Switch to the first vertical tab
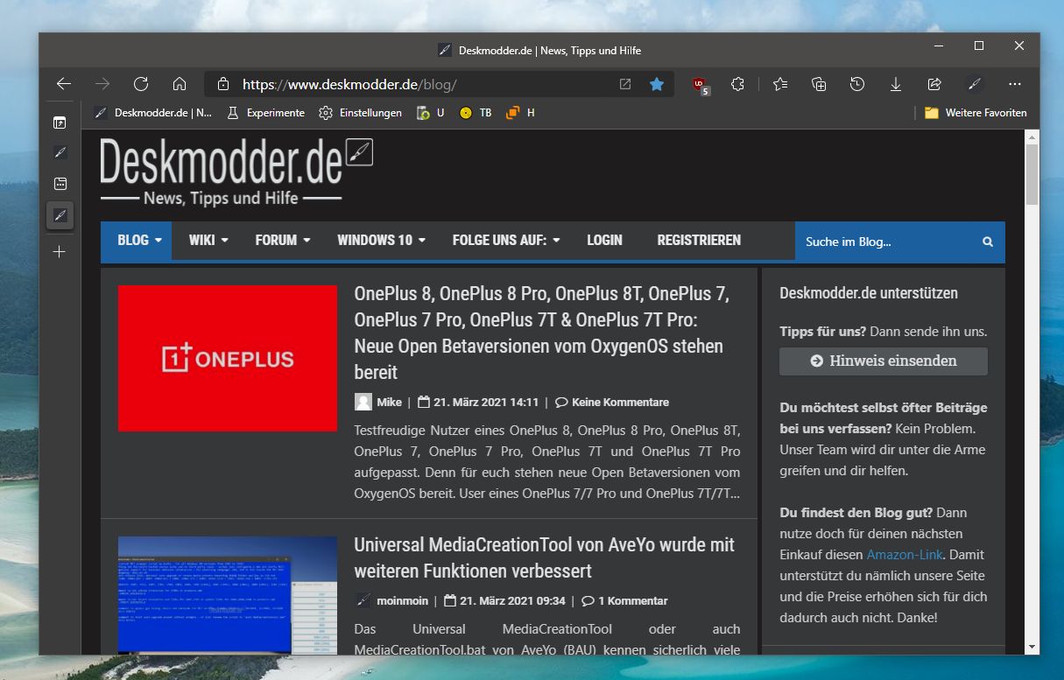1064x680 pixels. click(60, 152)
